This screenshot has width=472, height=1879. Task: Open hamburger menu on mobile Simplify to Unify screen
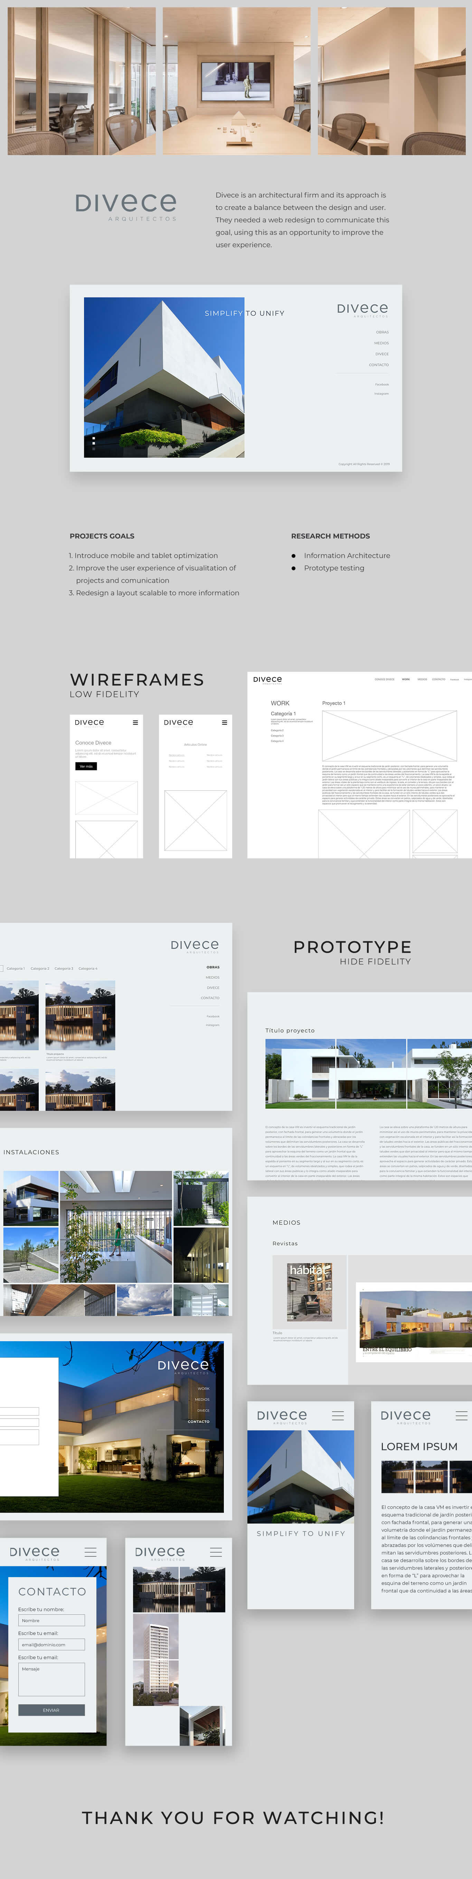point(338,1415)
